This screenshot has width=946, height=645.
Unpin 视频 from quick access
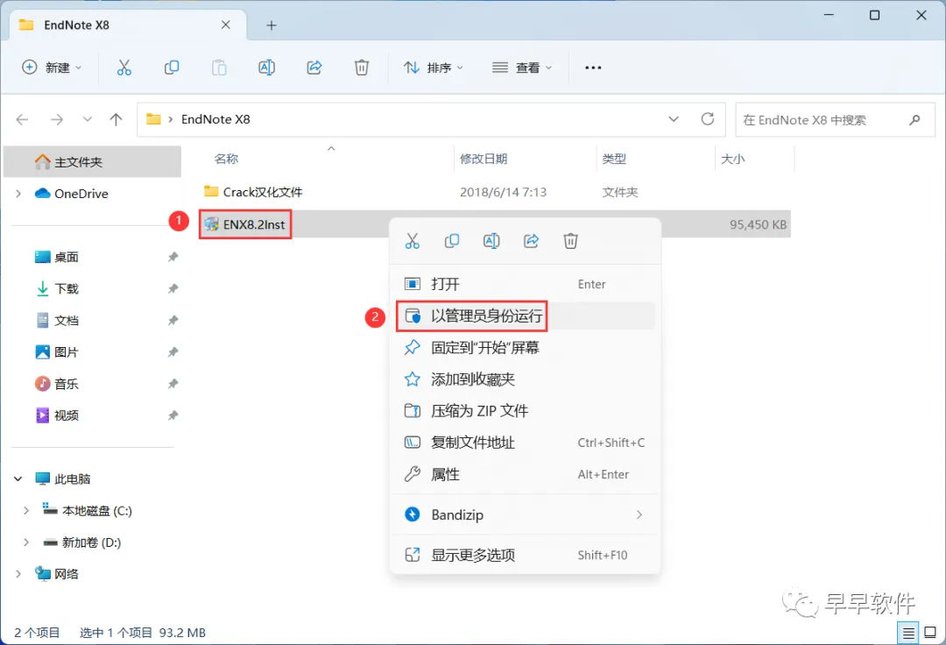pyautogui.click(x=173, y=415)
